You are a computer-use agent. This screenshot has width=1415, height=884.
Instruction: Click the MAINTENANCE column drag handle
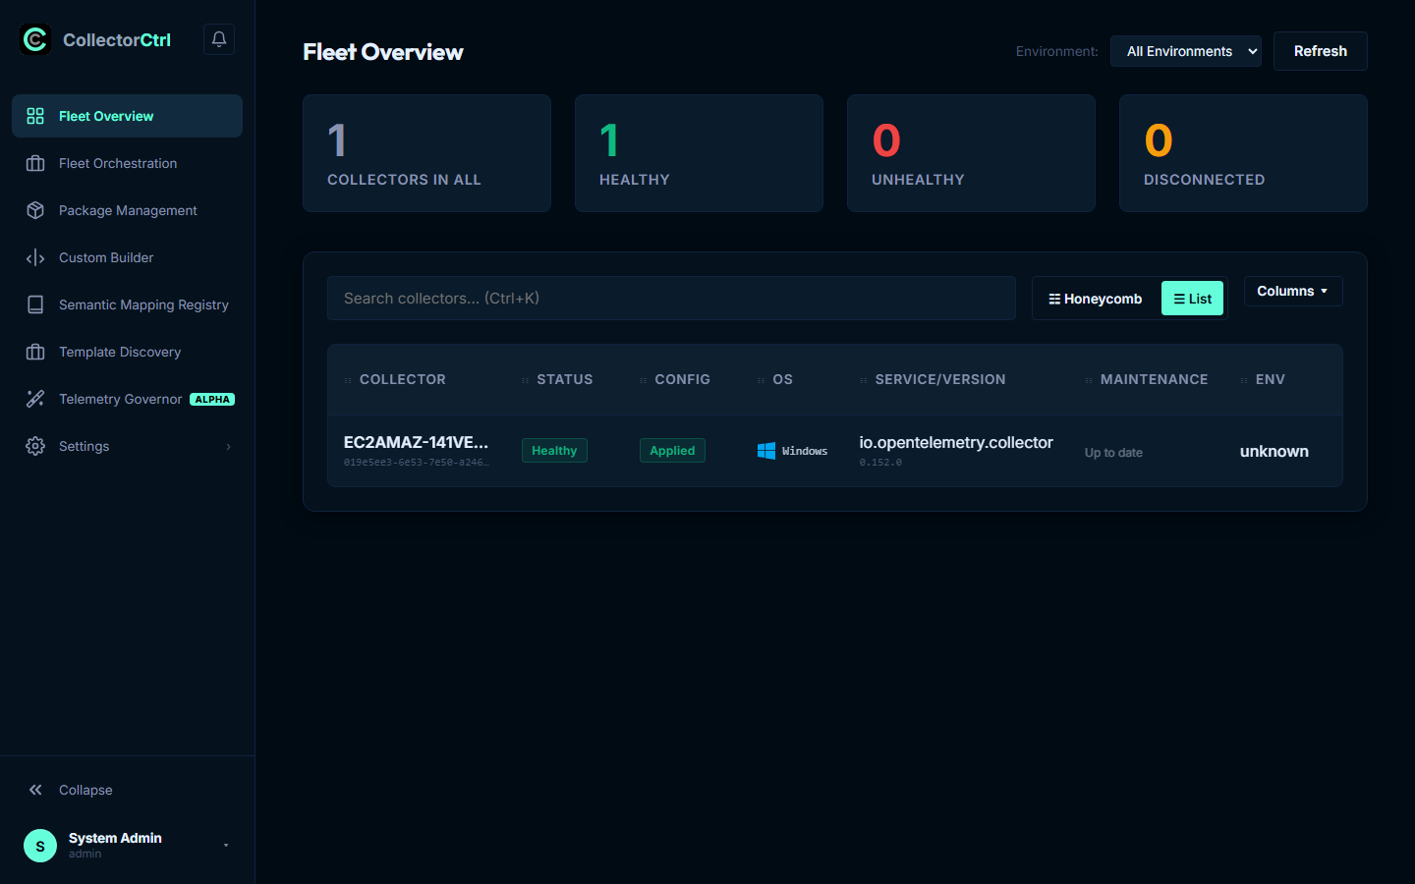point(1089,380)
